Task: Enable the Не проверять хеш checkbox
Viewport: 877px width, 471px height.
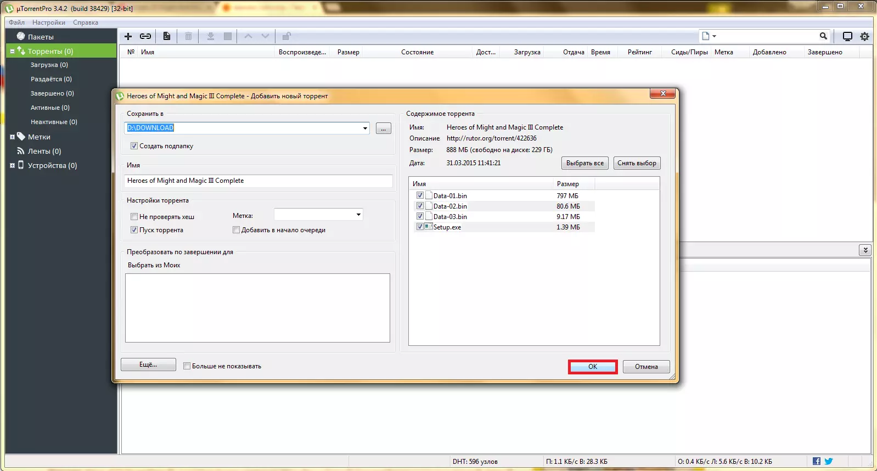Action: point(134,217)
